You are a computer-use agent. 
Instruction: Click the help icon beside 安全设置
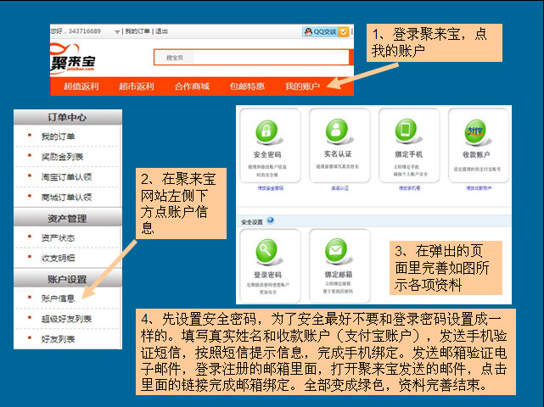270,220
